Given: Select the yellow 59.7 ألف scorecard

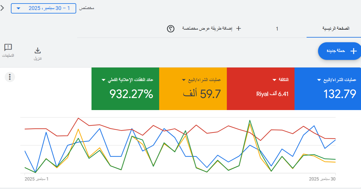Looking at the screenshot, I should pyautogui.click(x=193, y=89).
